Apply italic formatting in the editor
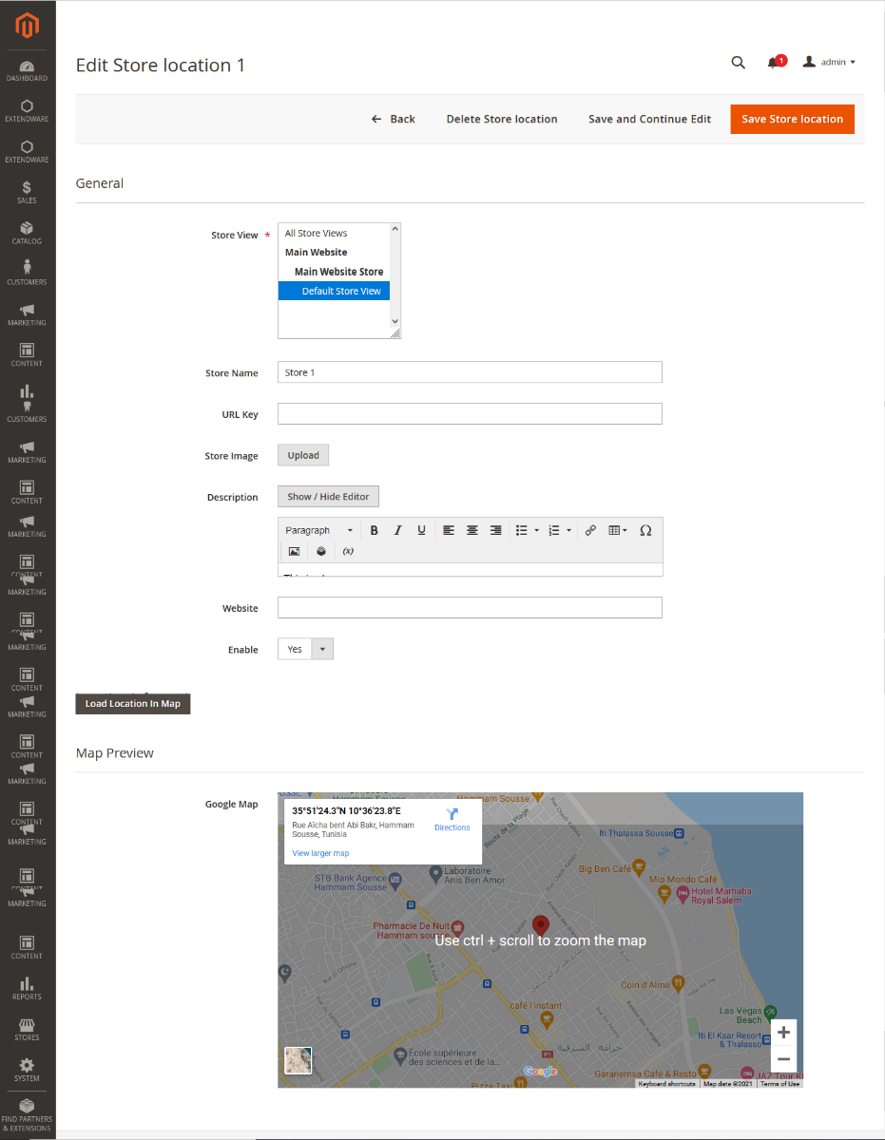The image size is (885, 1140). pos(397,530)
